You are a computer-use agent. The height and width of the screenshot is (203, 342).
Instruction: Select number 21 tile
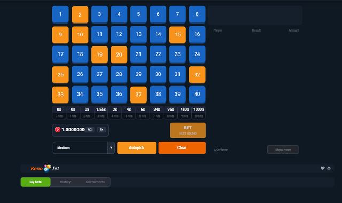[x=138, y=54]
